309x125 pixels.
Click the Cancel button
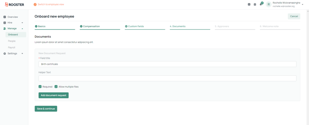(x=294, y=16)
